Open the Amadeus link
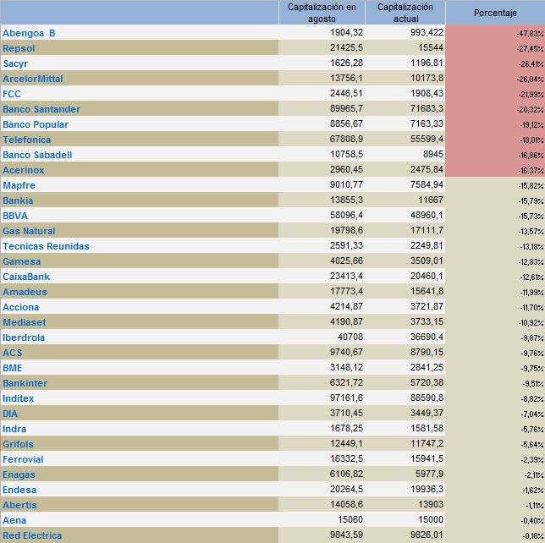 point(25,292)
